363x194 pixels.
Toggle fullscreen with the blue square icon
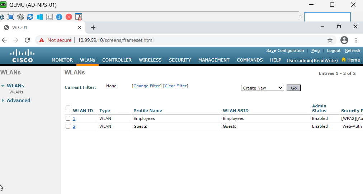click(11, 17)
